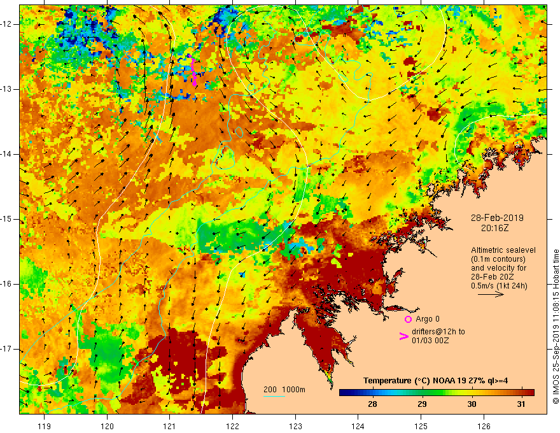Click the '28-Feb 20Z' velocity date text
This screenshot has width=560, height=433.
click(x=493, y=277)
